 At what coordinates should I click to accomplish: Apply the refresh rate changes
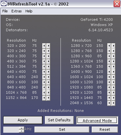click(x=23, y=120)
